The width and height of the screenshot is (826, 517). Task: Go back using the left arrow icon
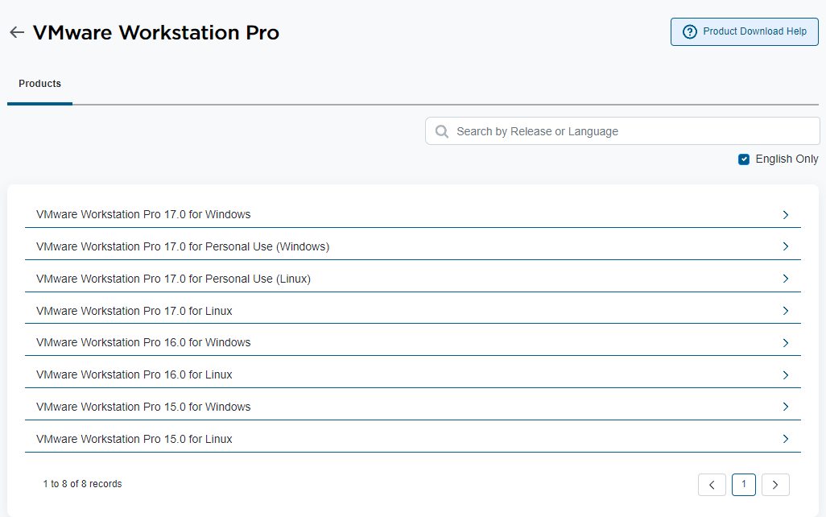pos(17,33)
